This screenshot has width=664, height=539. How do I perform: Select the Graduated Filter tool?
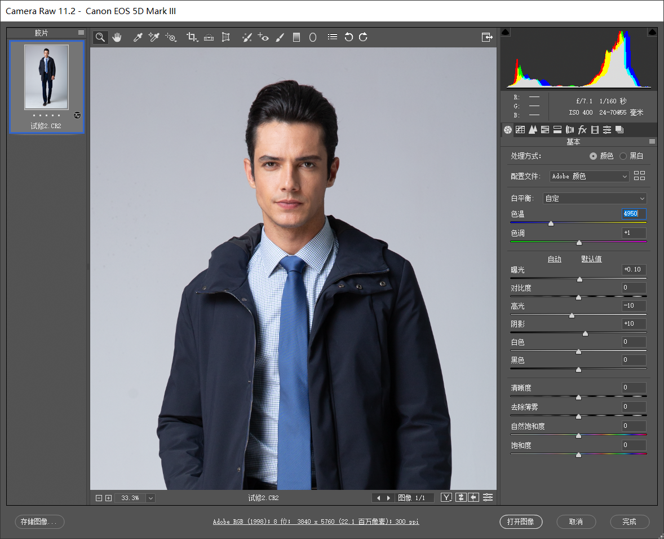[296, 37]
